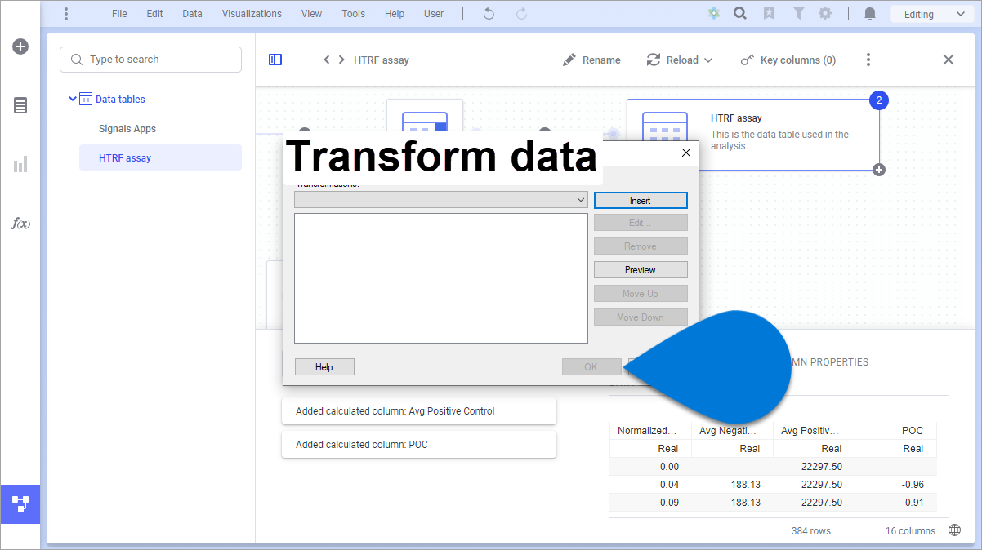Viewport: 982px width, 550px height.
Task: Click the blue badge numbered 2 on HTRF assay card
Action: (x=879, y=100)
